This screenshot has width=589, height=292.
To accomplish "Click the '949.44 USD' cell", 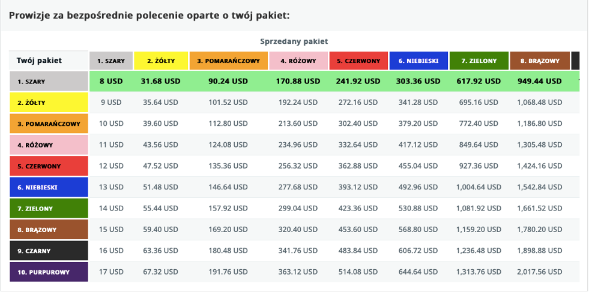I will coord(540,81).
